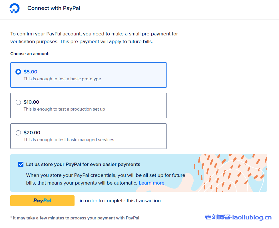Screen dimensions: 279x228
Task: Select the $5.00 radio button
Action: [x=18, y=72]
